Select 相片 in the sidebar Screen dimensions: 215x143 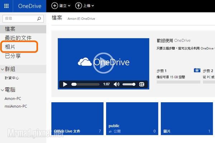pyautogui.click(x=10, y=47)
